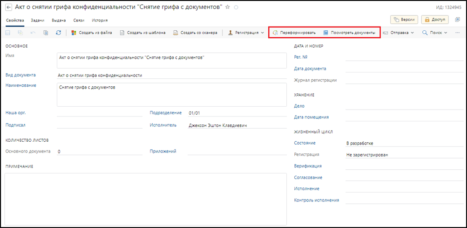The image size is (467, 228).
Task: Expand the Отправка dropdown
Action: 399,33
